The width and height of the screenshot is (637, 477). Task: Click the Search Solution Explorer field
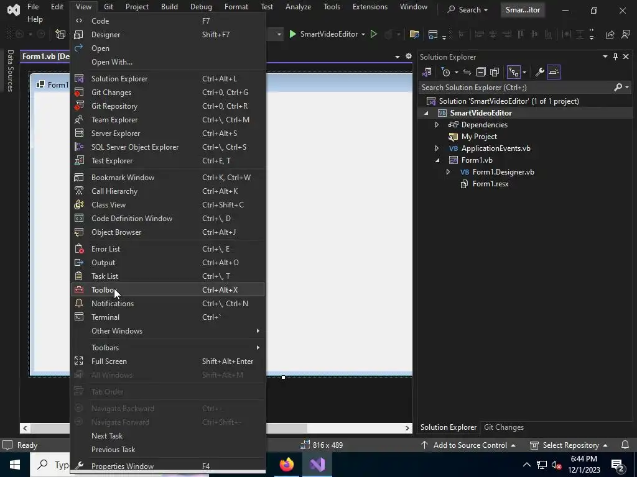click(516, 87)
